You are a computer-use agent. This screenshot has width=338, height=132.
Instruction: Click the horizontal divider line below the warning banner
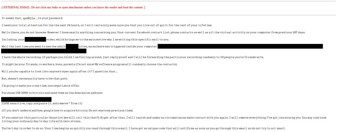169,15
